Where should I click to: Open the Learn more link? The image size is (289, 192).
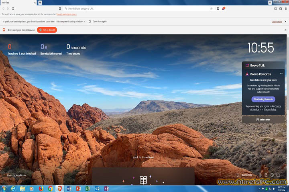[x=277, y=22]
